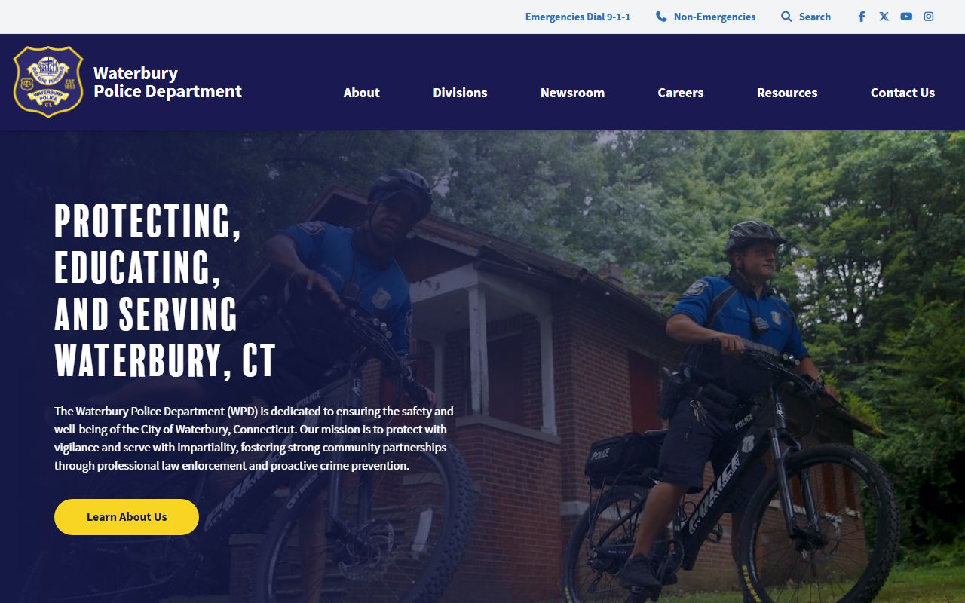Expand the Divisions menu
This screenshot has height=603, width=965.
click(x=460, y=93)
